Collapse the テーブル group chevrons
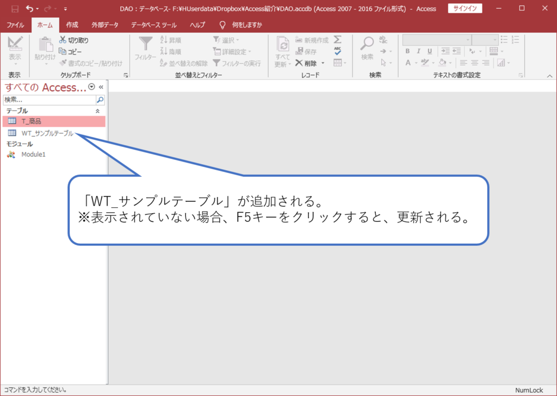 coord(98,111)
